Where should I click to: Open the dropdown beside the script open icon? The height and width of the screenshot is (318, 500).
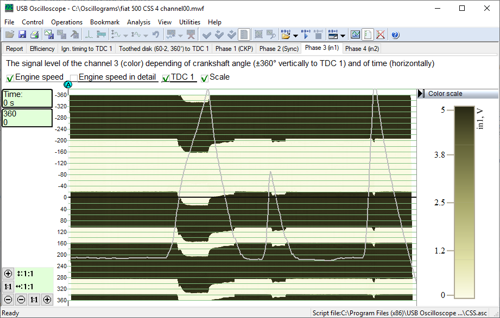[x=294, y=34]
